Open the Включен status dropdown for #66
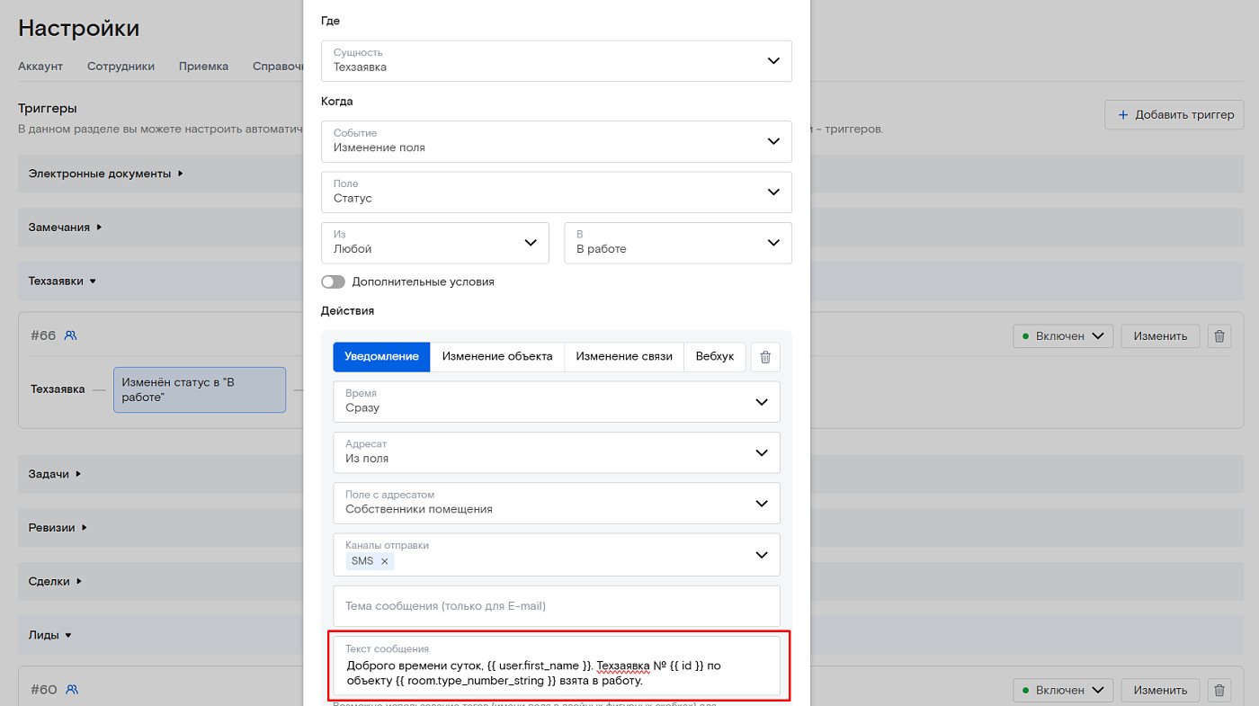 click(x=1063, y=336)
